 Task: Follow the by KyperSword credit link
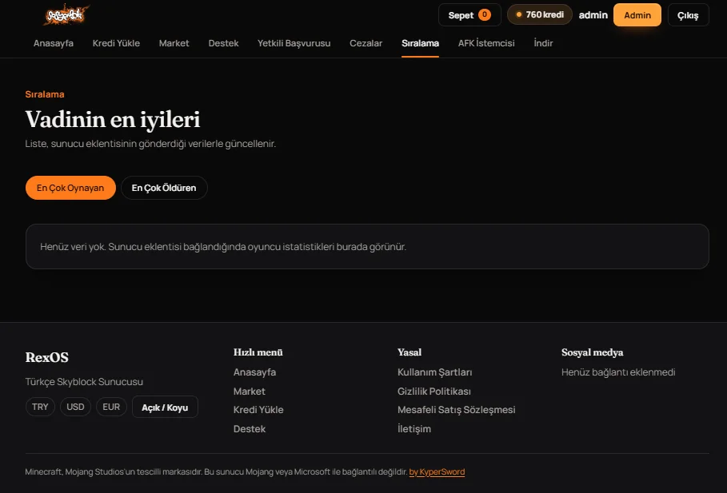point(437,471)
